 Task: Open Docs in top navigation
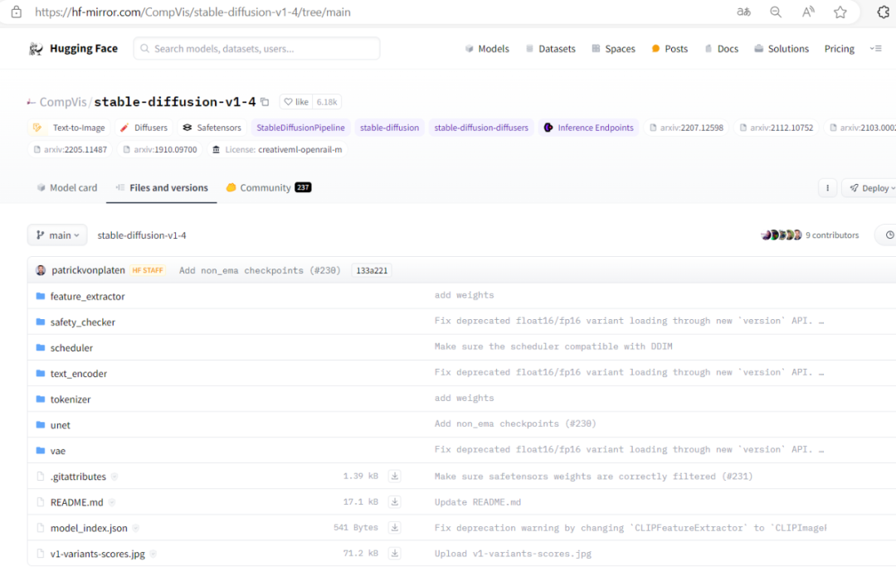tap(721, 49)
